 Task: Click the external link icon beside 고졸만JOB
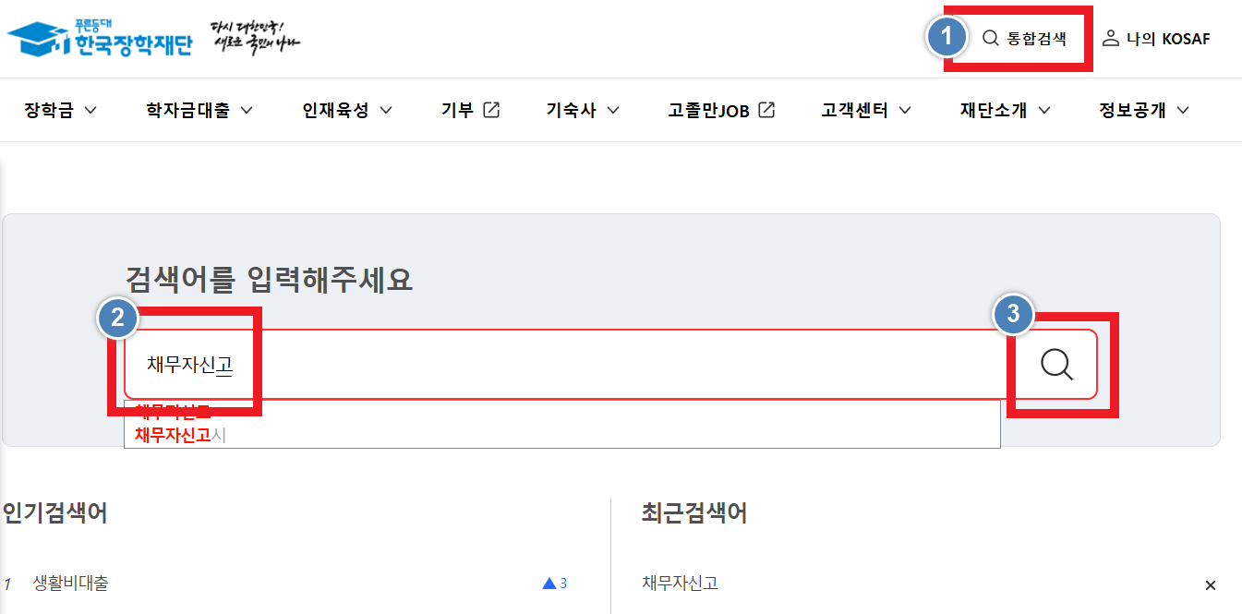[767, 108]
